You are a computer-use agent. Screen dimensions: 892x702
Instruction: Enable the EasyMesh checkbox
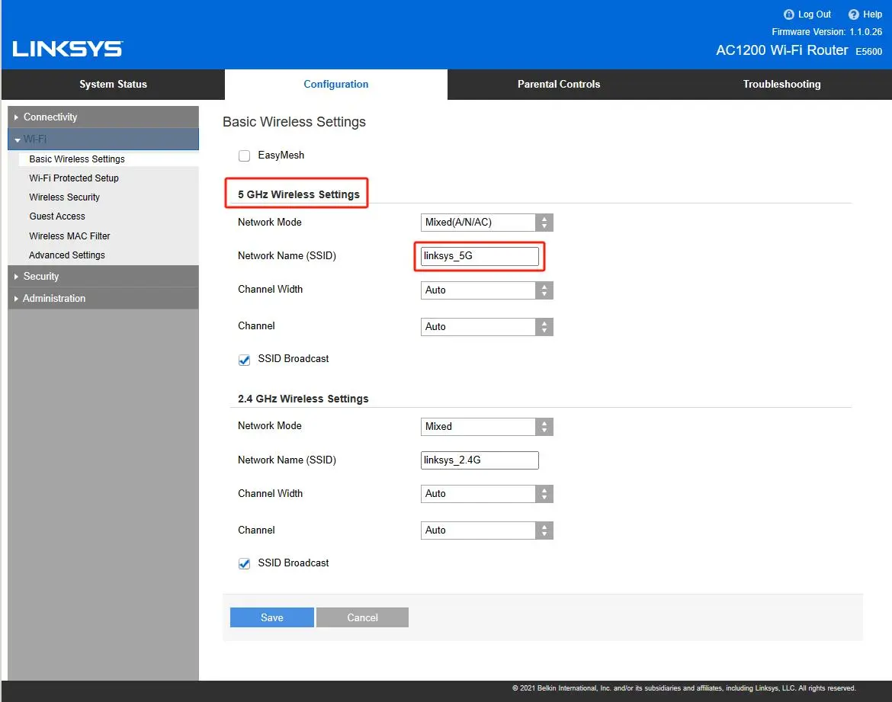point(244,155)
